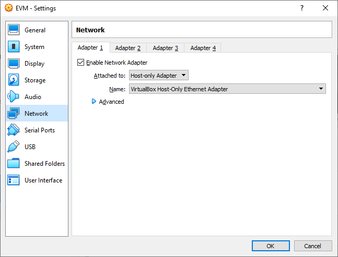Open the USB settings icon
This screenshot has width=338, height=257.
click(14, 147)
